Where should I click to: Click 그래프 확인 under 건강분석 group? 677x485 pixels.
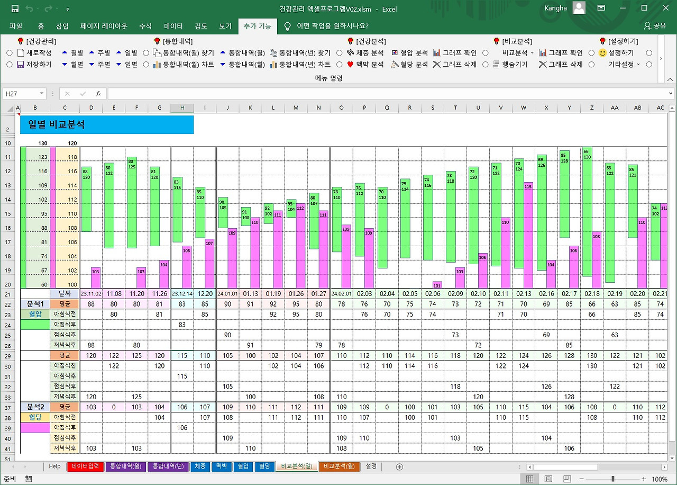pos(454,53)
